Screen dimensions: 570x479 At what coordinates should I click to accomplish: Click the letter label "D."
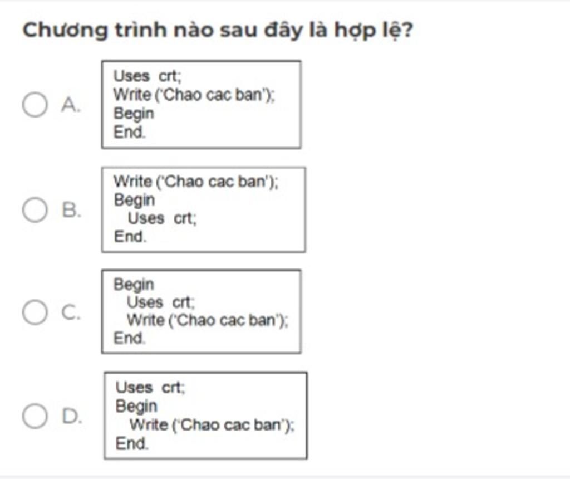(x=72, y=416)
